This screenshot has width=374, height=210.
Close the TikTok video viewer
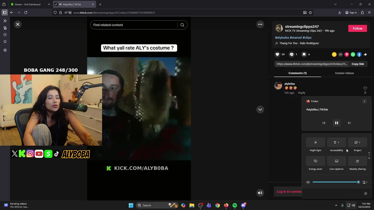click(x=18, y=24)
